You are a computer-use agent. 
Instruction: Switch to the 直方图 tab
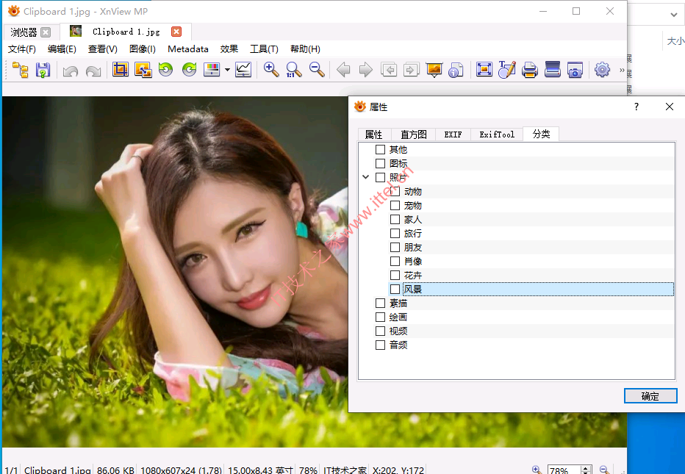(x=413, y=134)
